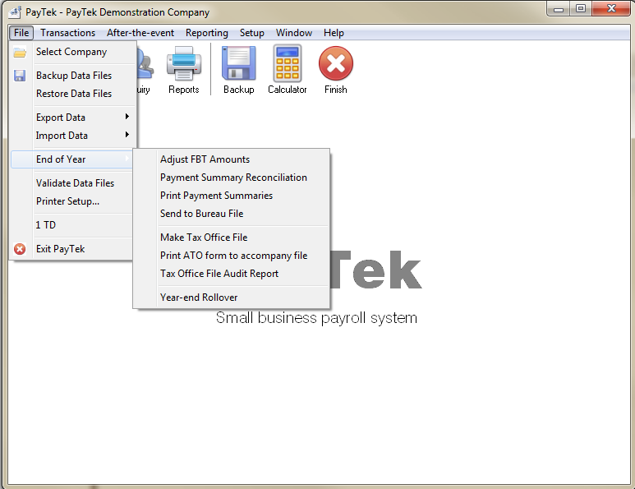Select Adjust FBT Amounts
Viewport: 635px width, 489px height.
(x=231, y=159)
